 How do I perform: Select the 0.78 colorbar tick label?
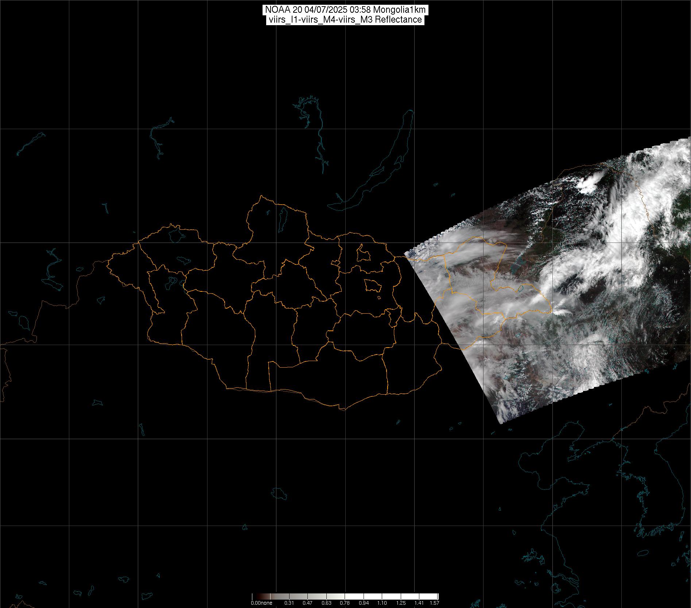click(x=345, y=603)
